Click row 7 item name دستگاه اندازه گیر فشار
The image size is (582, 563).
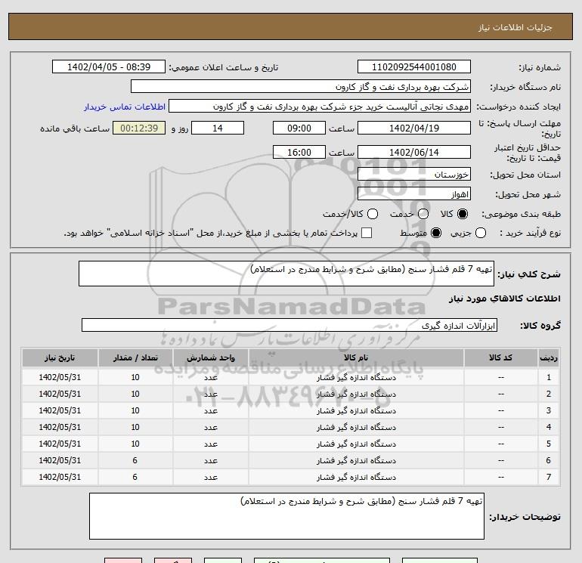[356, 478]
